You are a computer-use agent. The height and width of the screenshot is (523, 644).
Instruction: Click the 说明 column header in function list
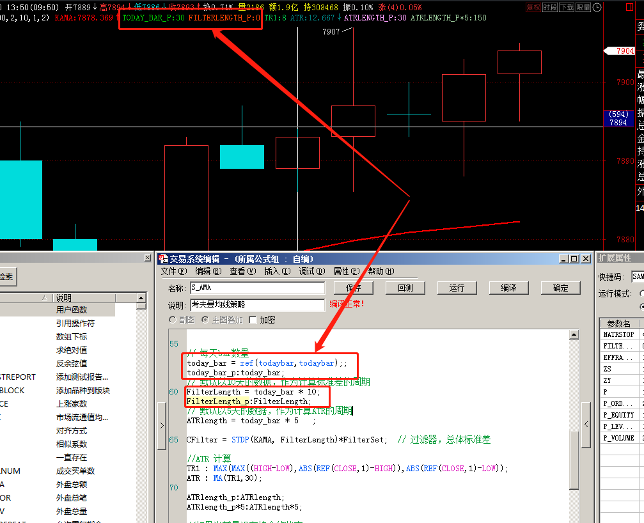coord(84,298)
